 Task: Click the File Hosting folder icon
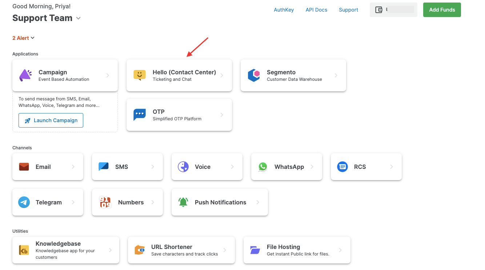[255, 250]
